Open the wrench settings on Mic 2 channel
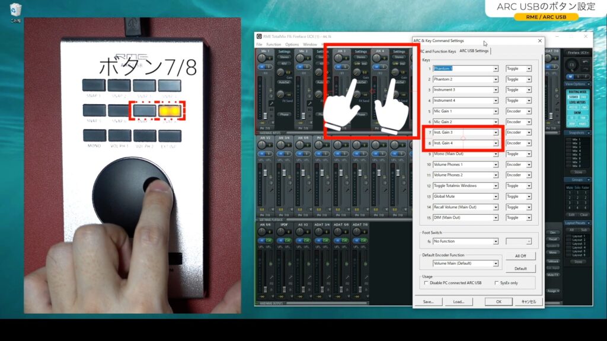This screenshot has width=607, height=341. click(309, 103)
